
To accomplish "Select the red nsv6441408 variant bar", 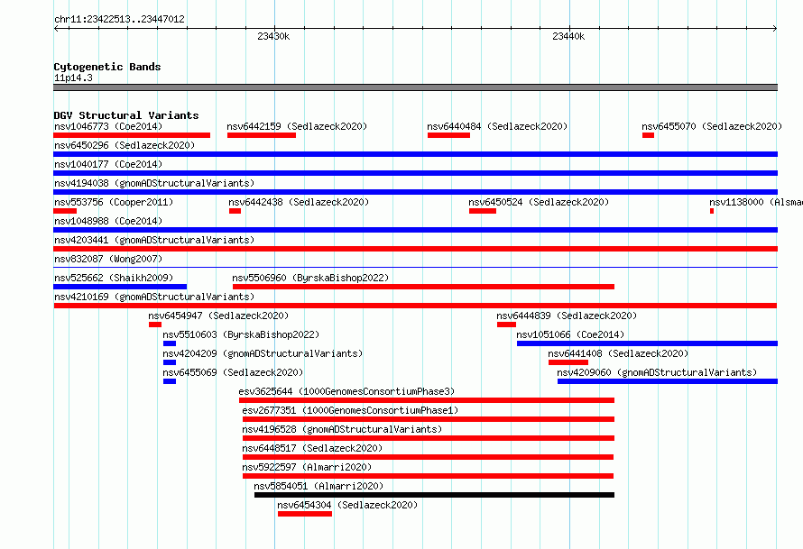I will [x=568, y=362].
